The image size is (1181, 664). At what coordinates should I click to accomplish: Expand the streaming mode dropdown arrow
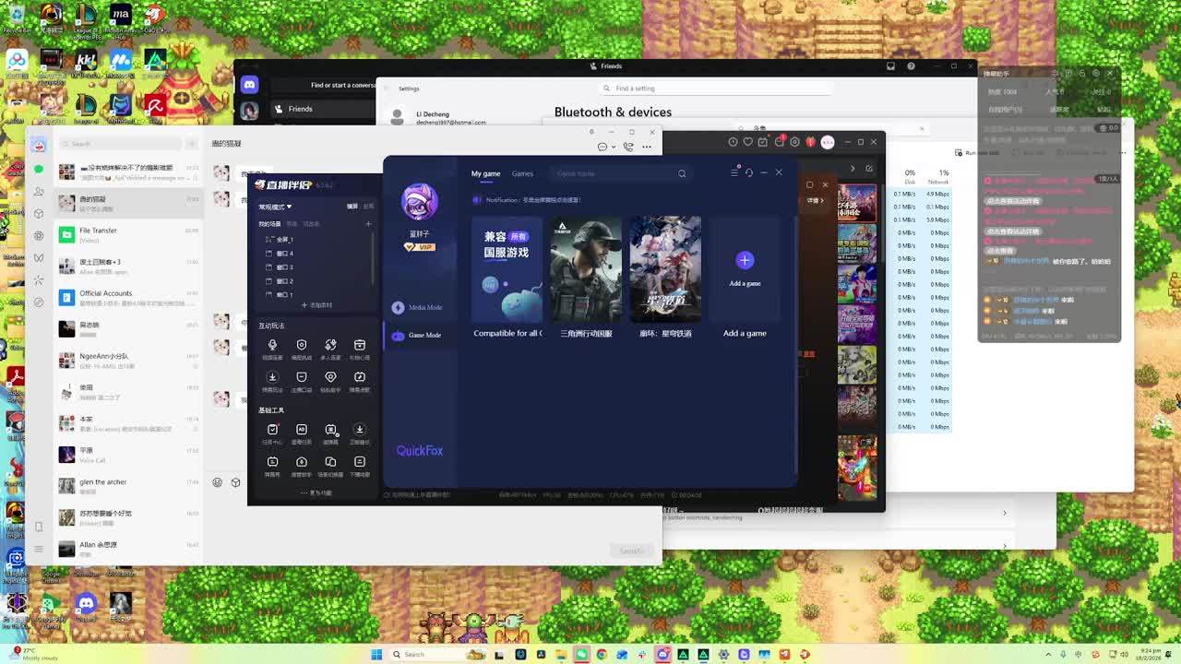coord(289,207)
